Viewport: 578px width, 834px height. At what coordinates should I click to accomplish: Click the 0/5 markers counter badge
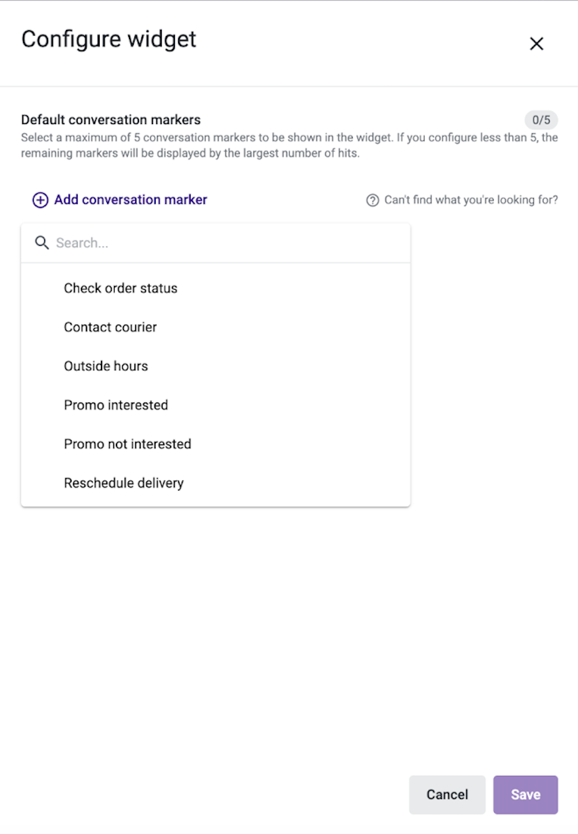[x=540, y=120]
